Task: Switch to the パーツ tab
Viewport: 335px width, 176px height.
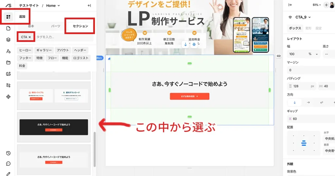Action: [56, 26]
